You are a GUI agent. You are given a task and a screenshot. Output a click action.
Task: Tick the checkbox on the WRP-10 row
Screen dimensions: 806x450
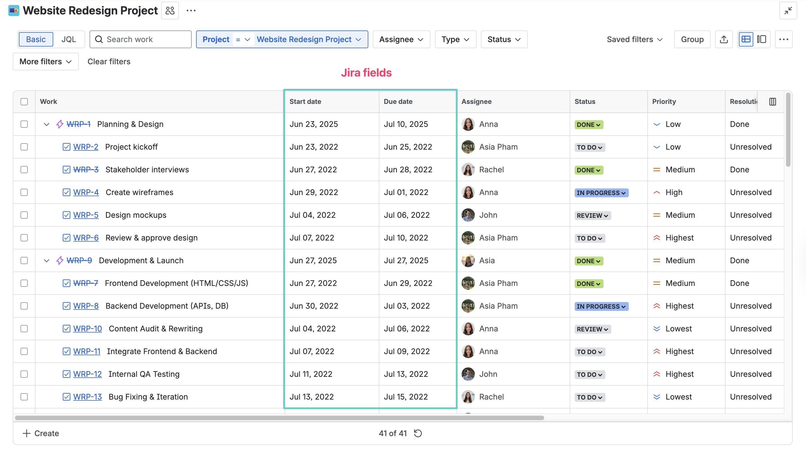(24, 328)
